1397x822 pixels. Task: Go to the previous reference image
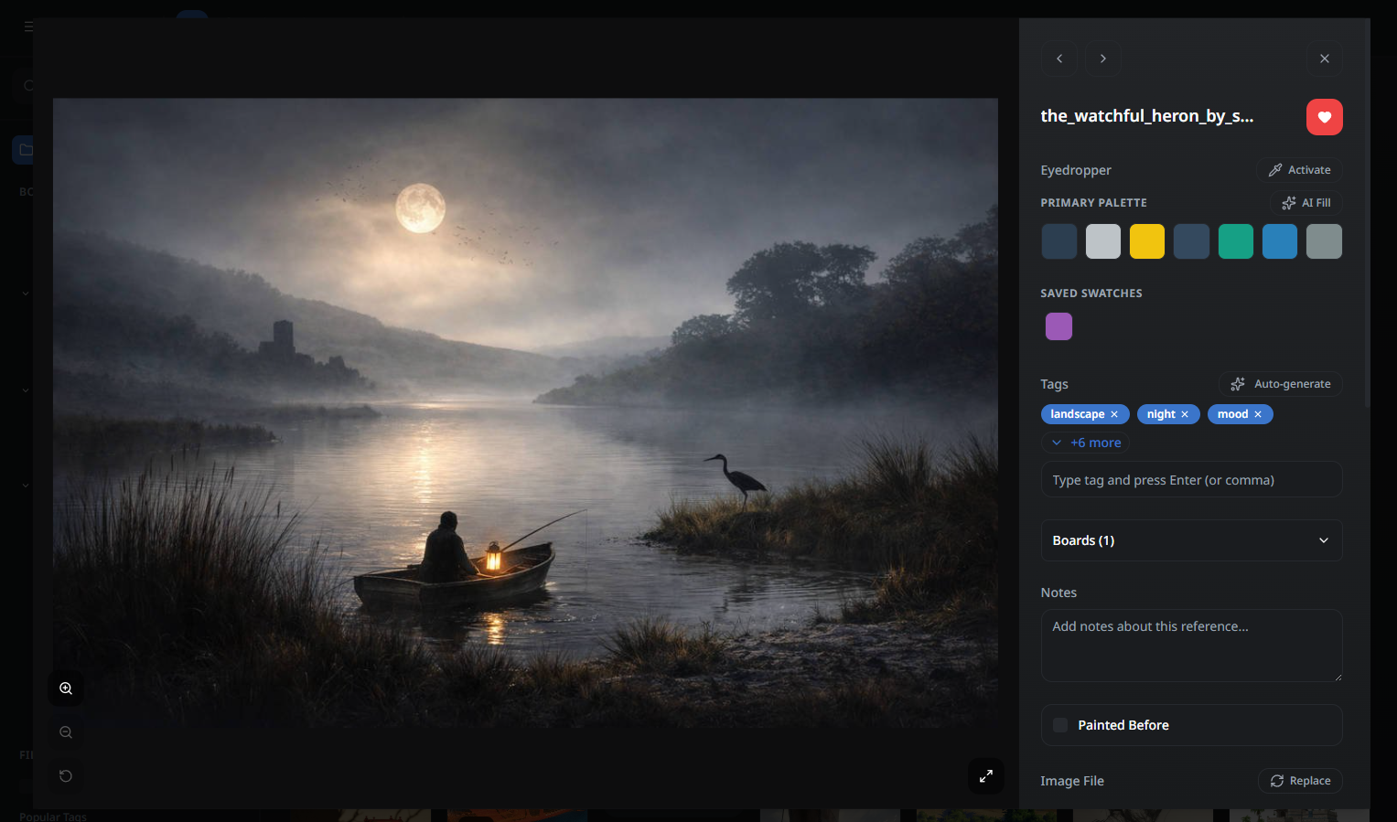coord(1059,59)
